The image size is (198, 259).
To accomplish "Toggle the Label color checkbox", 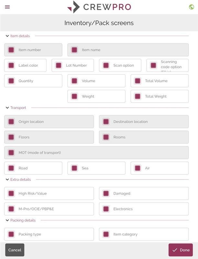I will 11,65.
